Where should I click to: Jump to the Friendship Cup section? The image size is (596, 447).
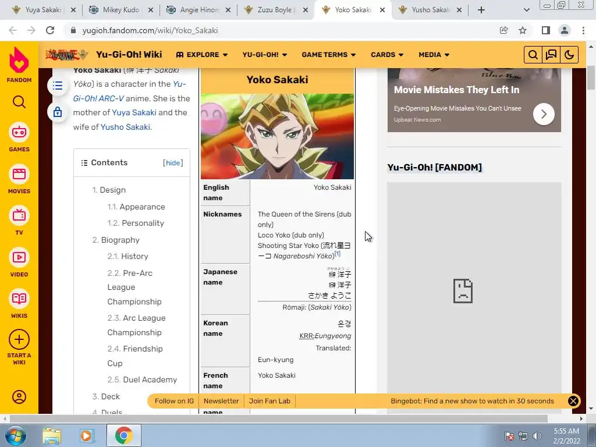click(x=135, y=356)
